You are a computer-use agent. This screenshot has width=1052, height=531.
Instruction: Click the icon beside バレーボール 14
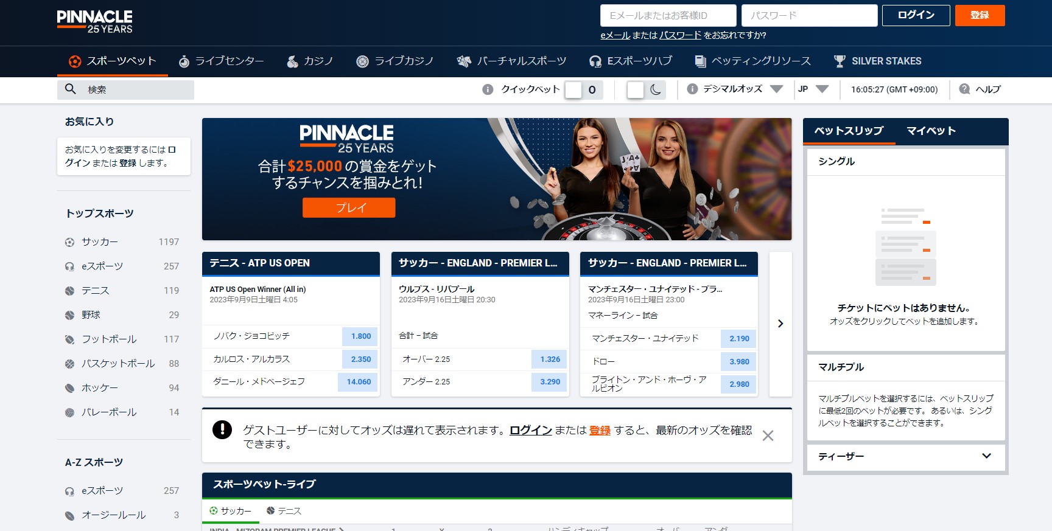69,412
